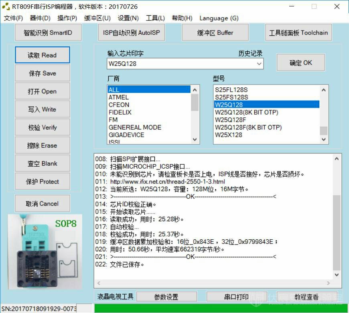
Task: Click log panel scroll up arrow
Action: click(337, 159)
